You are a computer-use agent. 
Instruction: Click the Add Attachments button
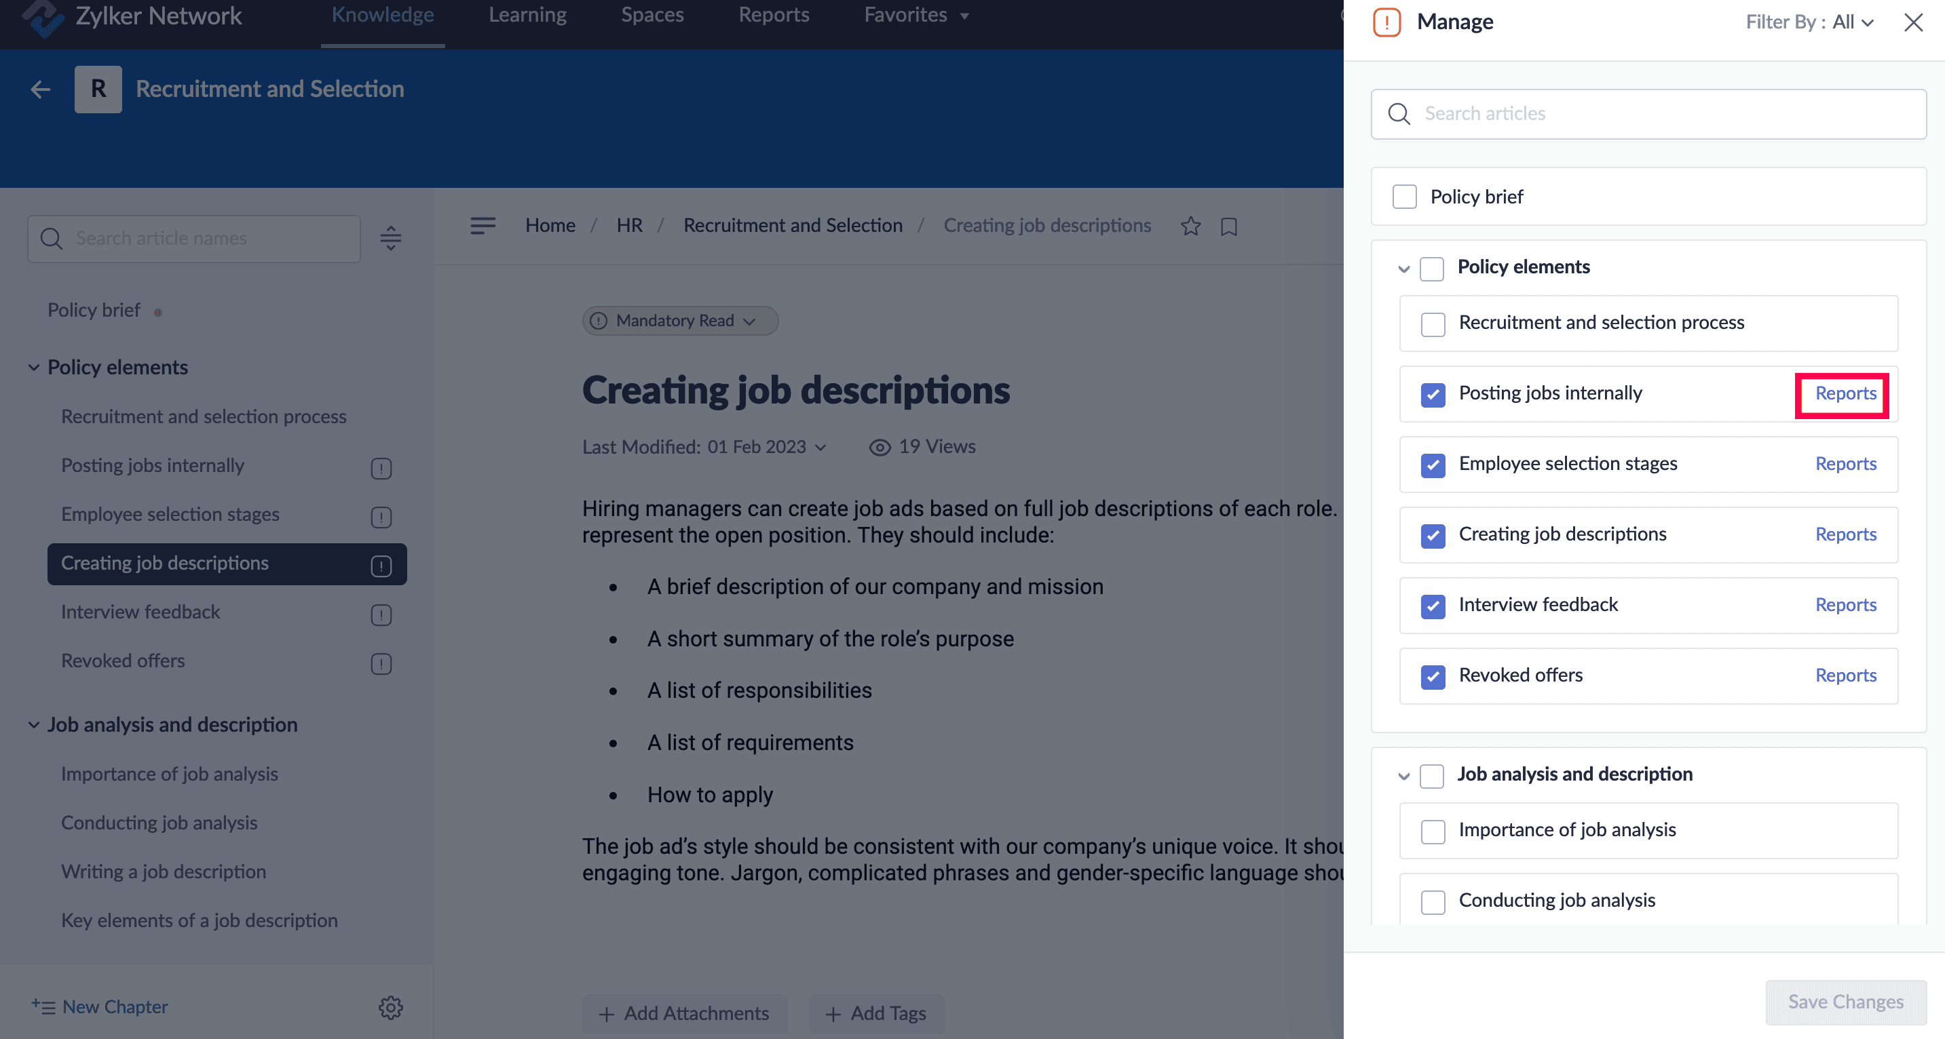(684, 1013)
